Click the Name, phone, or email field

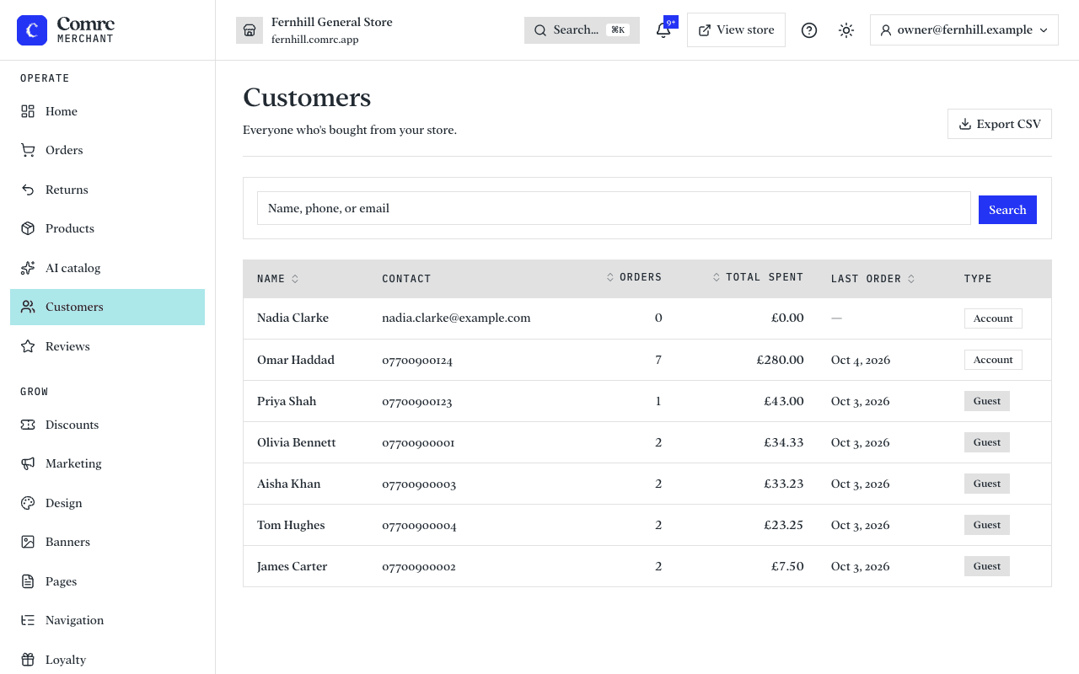[x=614, y=208]
